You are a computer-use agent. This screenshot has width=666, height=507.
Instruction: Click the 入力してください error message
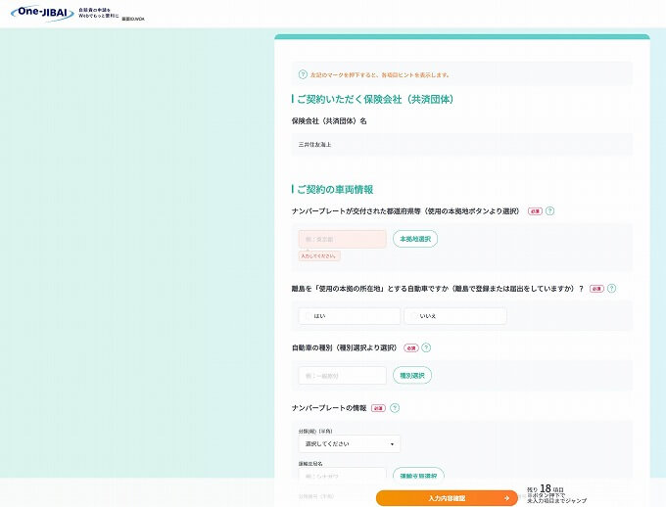319,256
